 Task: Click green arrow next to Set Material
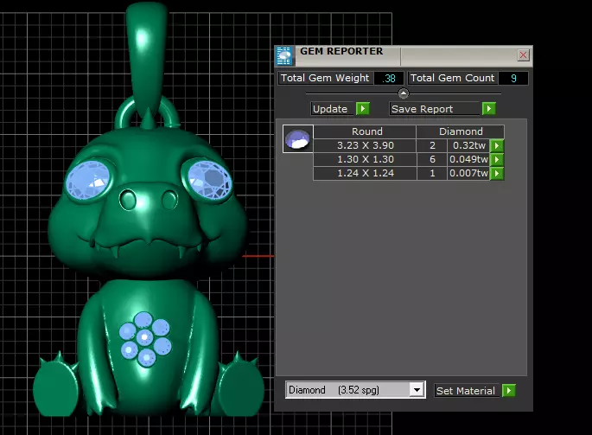click(509, 390)
